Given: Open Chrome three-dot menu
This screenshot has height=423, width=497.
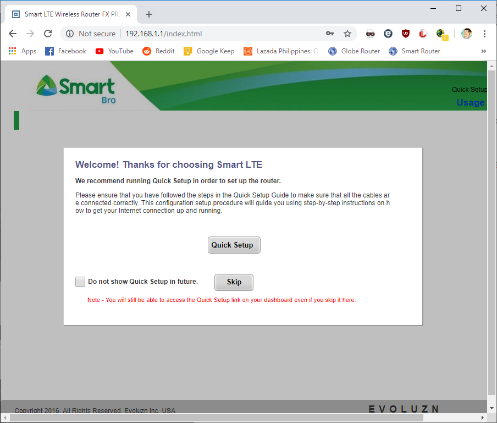Looking at the screenshot, I should coord(484,34).
